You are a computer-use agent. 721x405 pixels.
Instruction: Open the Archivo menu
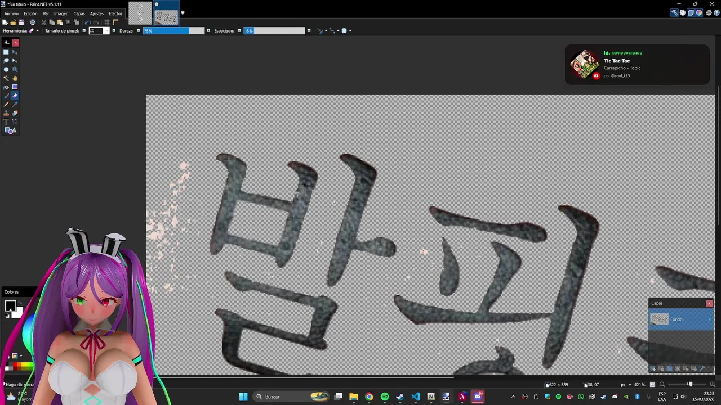[x=11, y=13]
